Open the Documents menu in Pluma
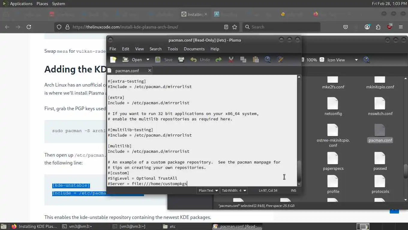 pyautogui.click(x=194, y=49)
